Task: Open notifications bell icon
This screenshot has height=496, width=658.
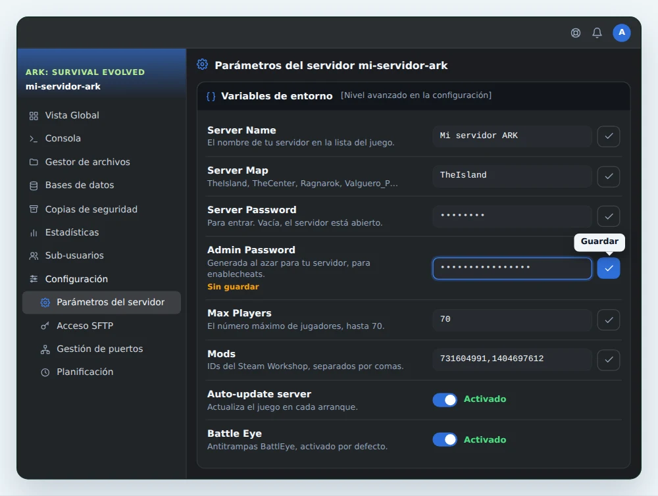Action: click(597, 33)
